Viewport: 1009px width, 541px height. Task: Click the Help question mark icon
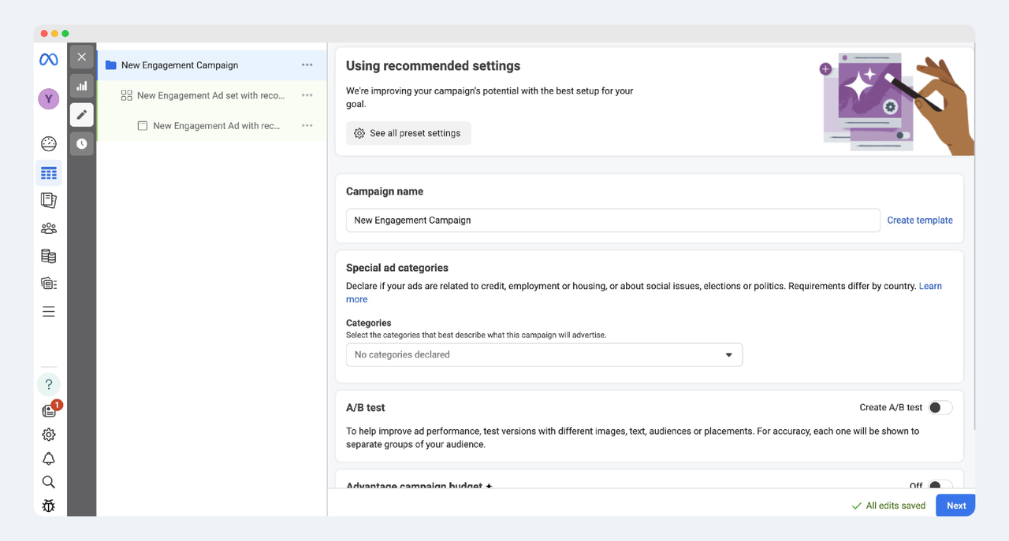[49, 384]
